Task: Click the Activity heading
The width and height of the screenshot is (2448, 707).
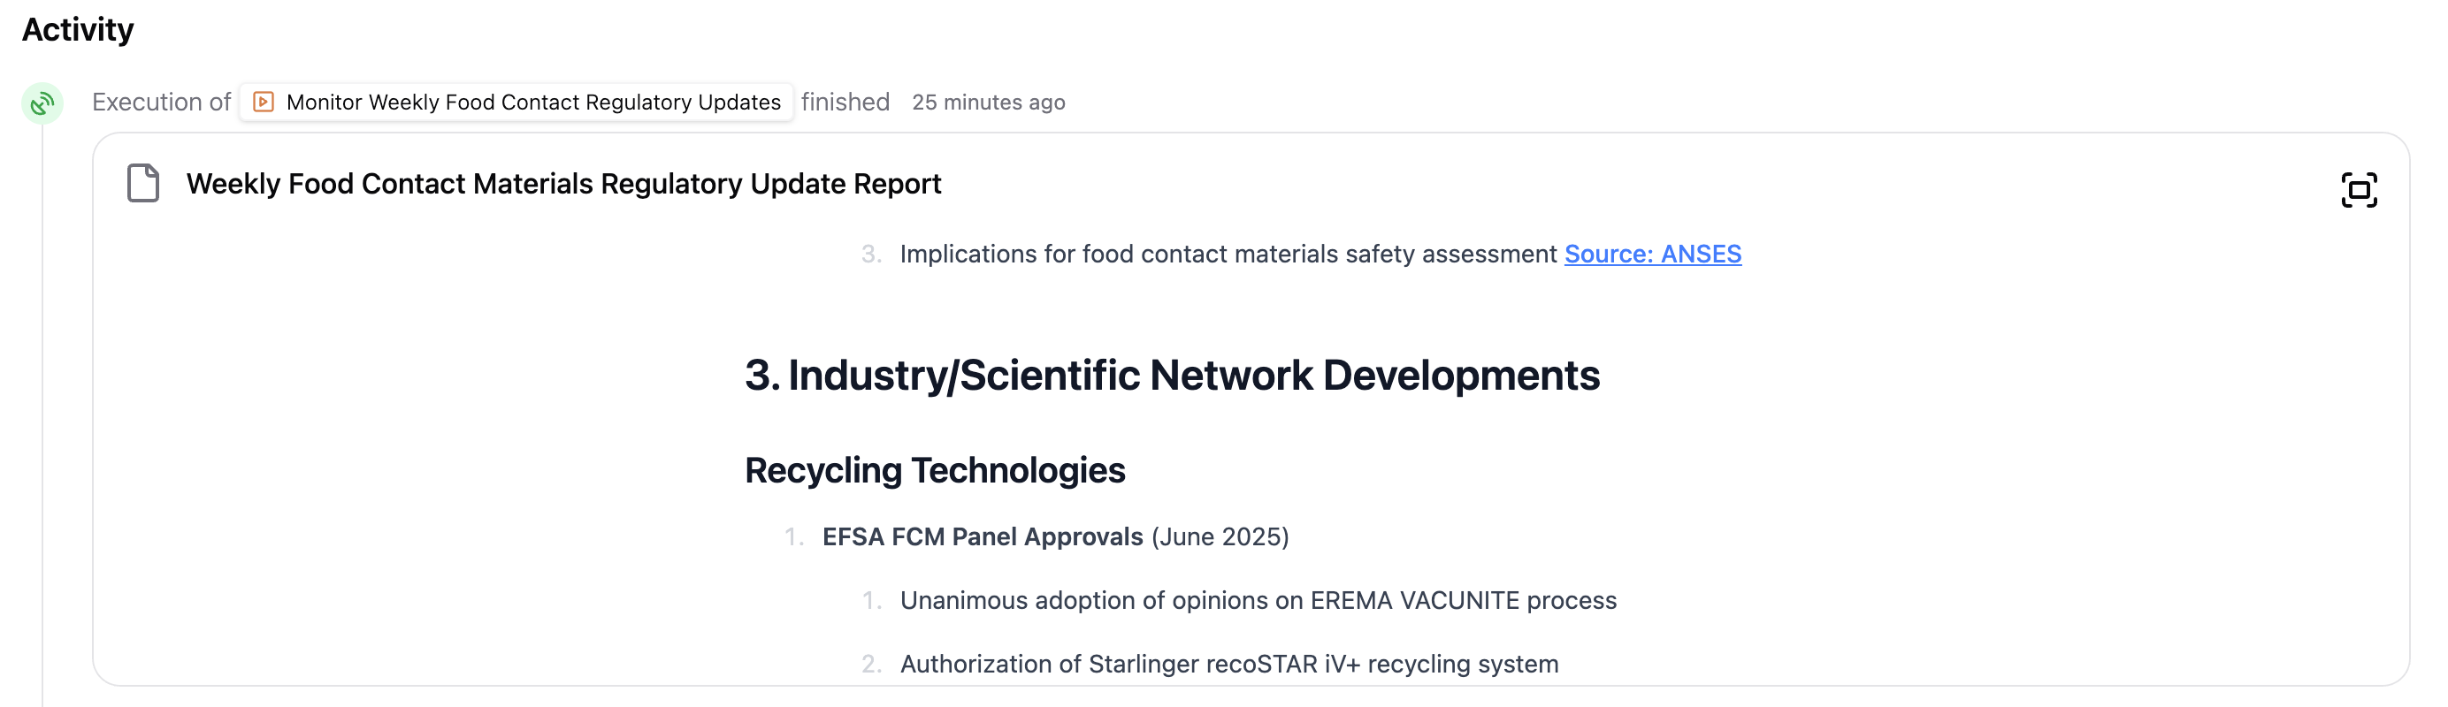Action: point(78,29)
